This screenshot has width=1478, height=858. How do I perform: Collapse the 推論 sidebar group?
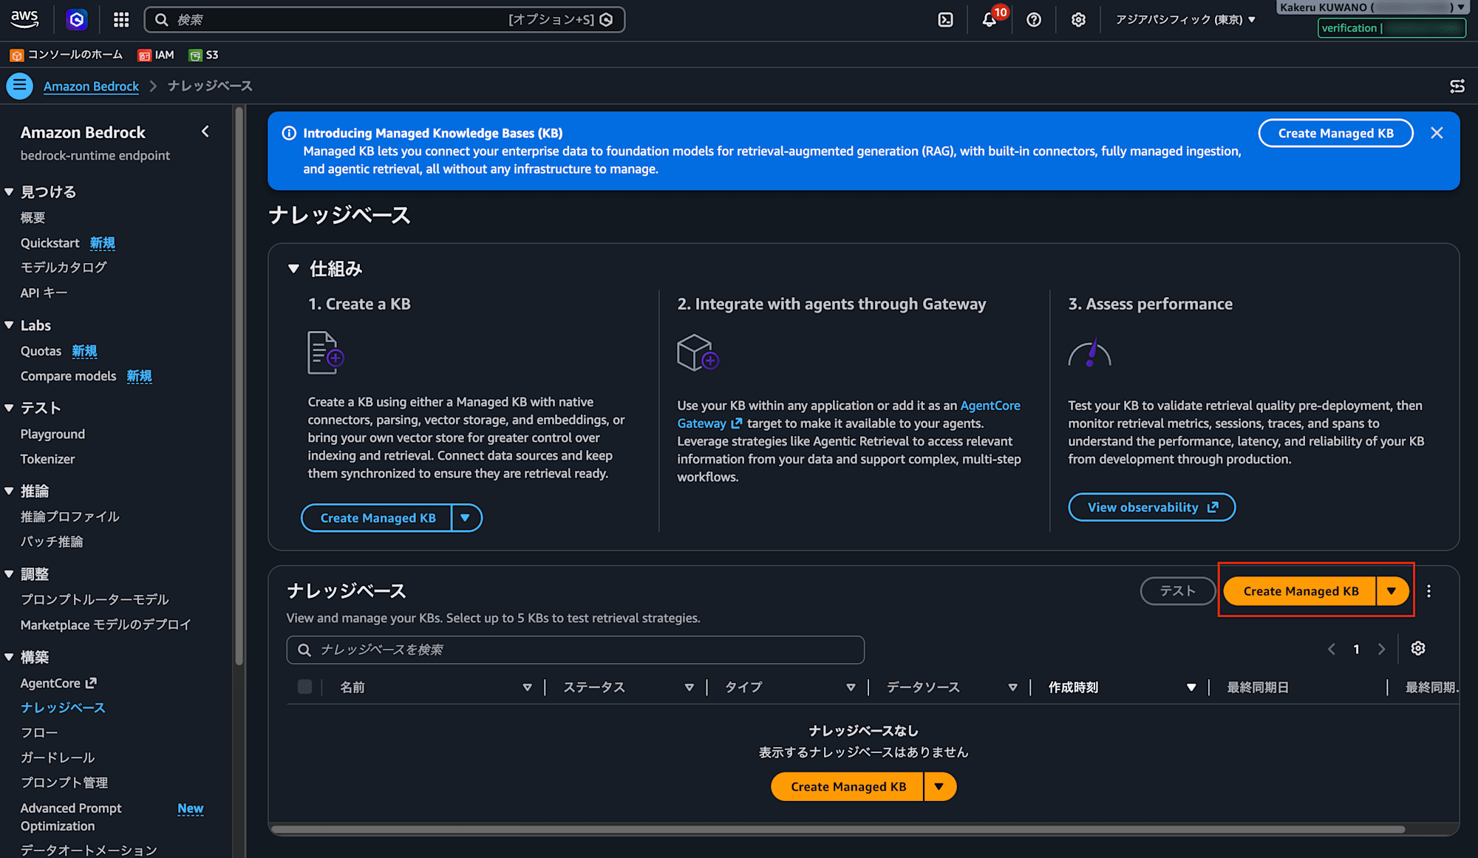pos(10,491)
